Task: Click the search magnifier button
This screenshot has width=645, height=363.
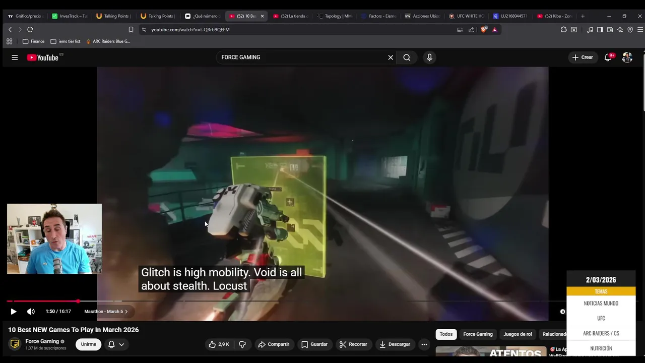Action: (407, 57)
